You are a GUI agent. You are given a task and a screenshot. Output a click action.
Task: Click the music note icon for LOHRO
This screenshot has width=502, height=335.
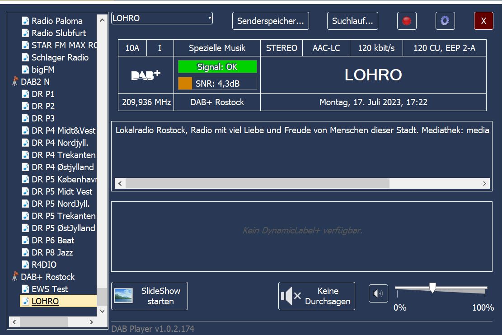(x=25, y=301)
